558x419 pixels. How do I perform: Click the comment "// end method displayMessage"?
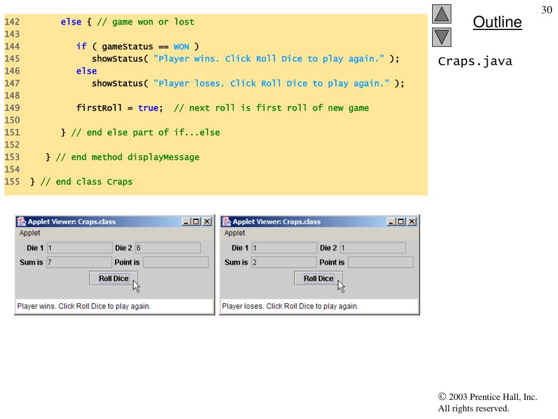[128, 157]
